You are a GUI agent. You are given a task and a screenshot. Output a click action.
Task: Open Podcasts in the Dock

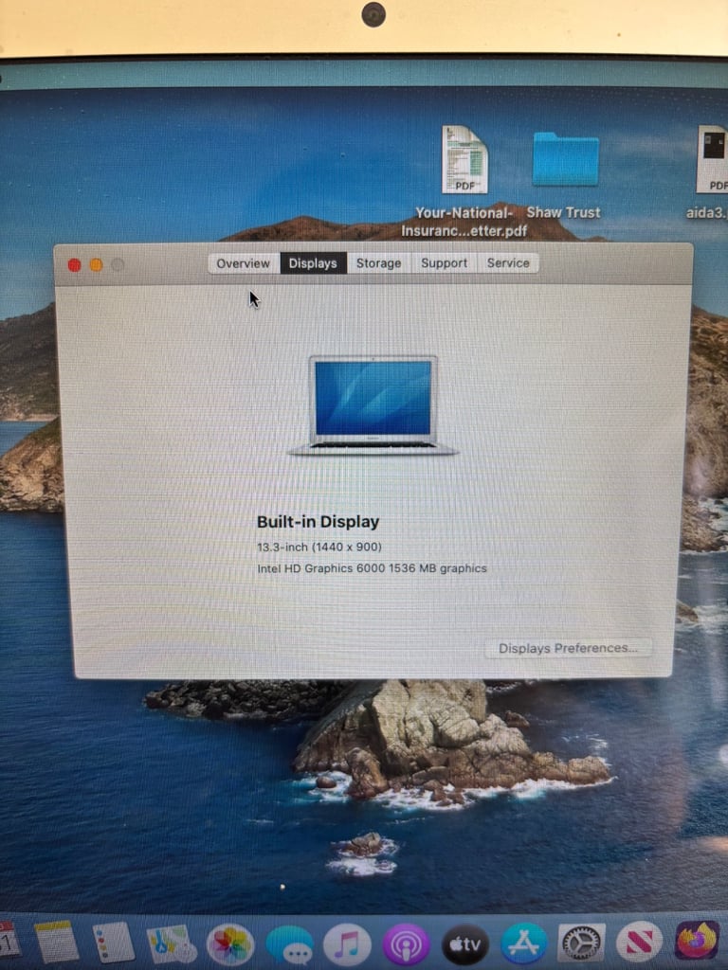[406, 945]
